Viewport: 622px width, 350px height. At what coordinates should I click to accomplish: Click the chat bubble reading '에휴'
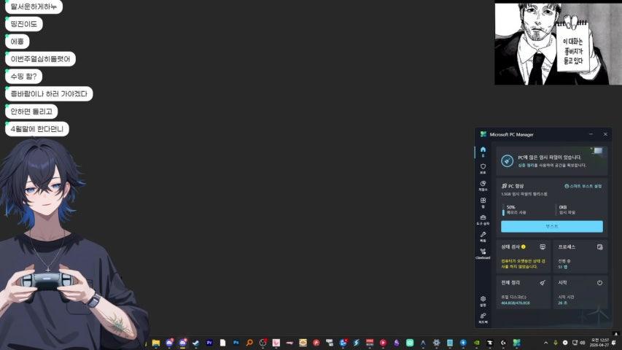click(x=17, y=42)
